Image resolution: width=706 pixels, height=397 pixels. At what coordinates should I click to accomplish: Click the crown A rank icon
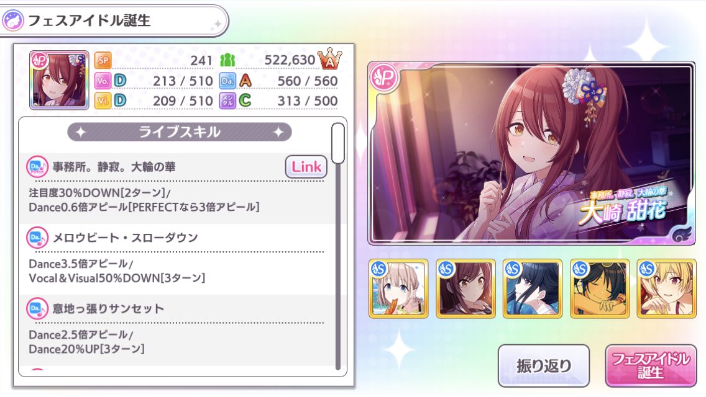pyautogui.click(x=329, y=58)
